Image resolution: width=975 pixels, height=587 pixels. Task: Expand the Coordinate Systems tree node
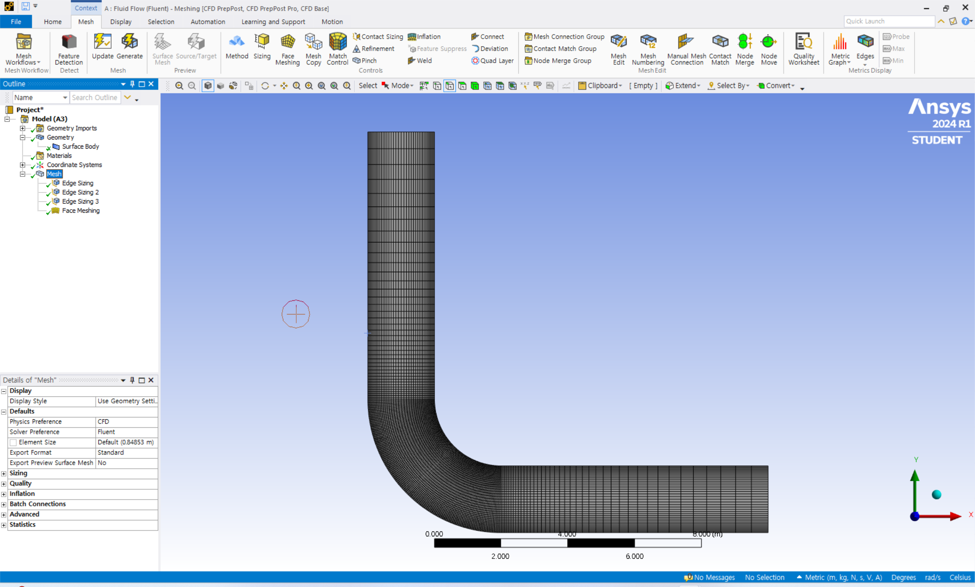pos(22,165)
